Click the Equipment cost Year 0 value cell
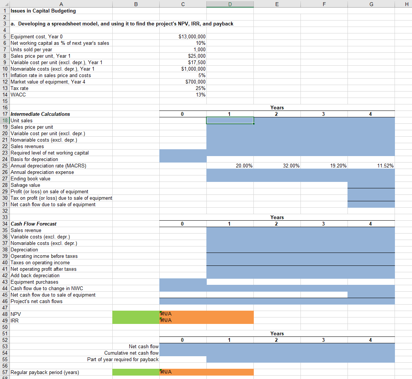Screen dimensions: 412x379 [183, 36]
